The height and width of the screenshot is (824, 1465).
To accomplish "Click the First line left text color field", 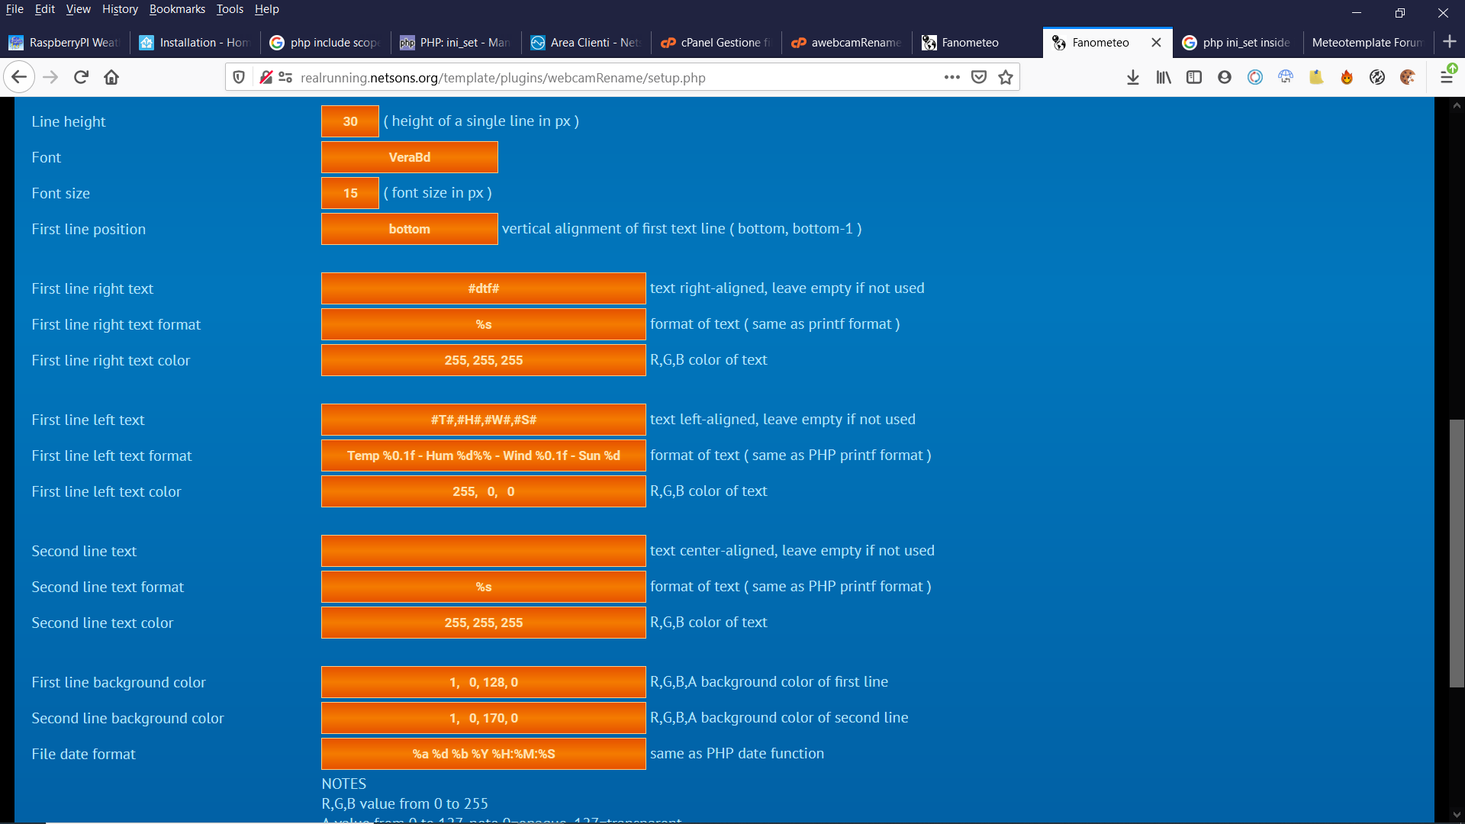I will 483,491.
